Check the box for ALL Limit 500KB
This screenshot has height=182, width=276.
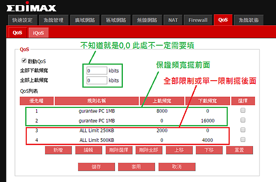pos(243,140)
